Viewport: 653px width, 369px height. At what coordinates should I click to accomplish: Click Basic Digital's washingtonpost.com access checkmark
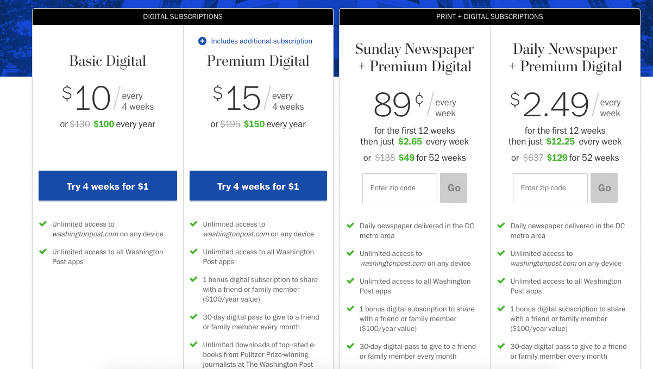point(43,223)
